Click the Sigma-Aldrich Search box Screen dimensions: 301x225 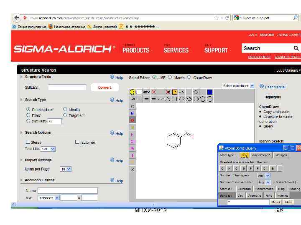point(267,48)
